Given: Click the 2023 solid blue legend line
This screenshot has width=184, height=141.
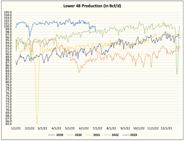Looking at the screenshot, I should point(126,135).
